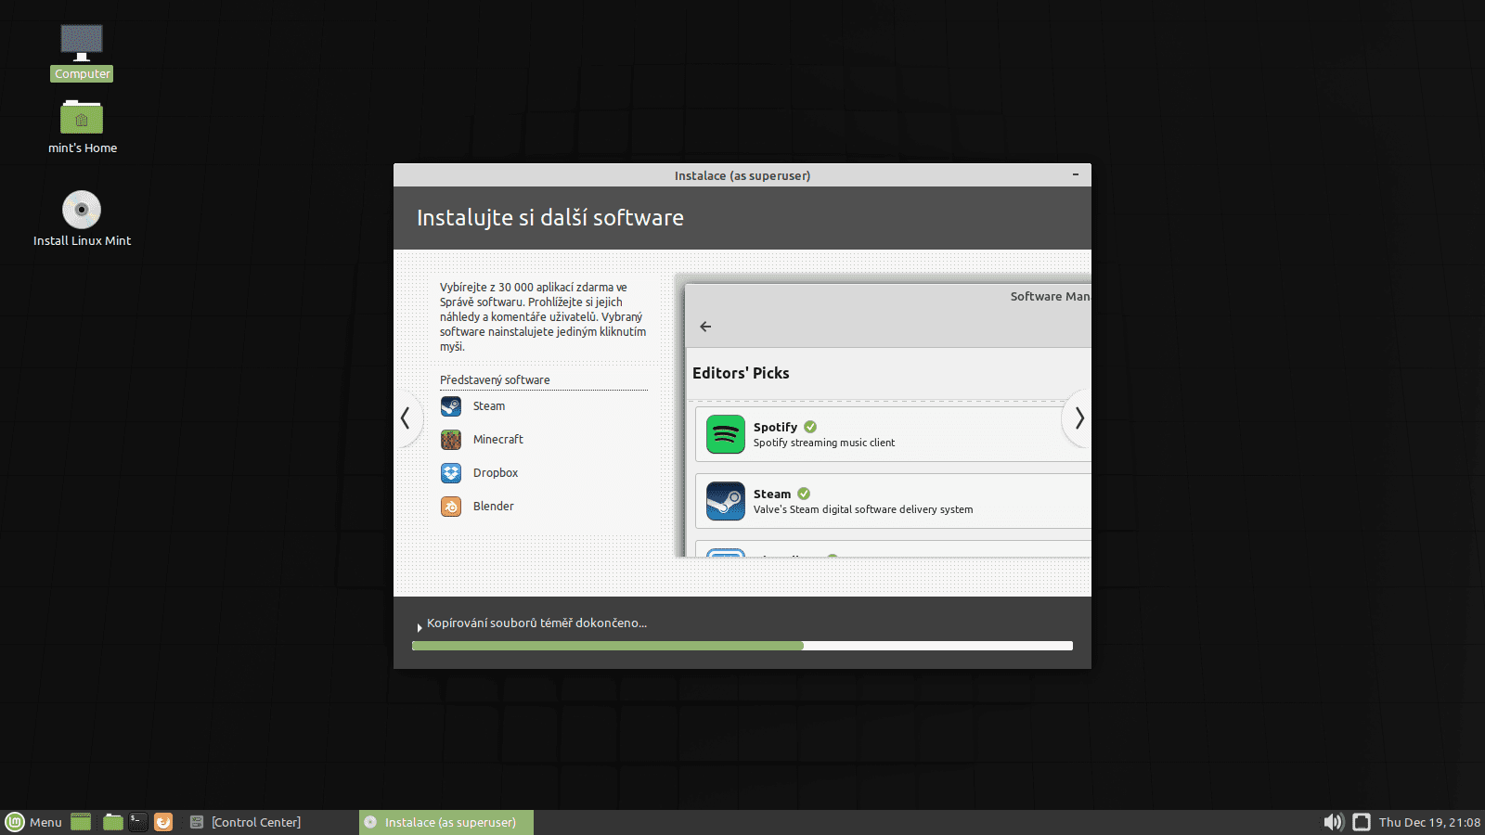Advance the slideshow with the right chevron
The height and width of the screenshot is (835, 1485).
tap(1079, 419)
